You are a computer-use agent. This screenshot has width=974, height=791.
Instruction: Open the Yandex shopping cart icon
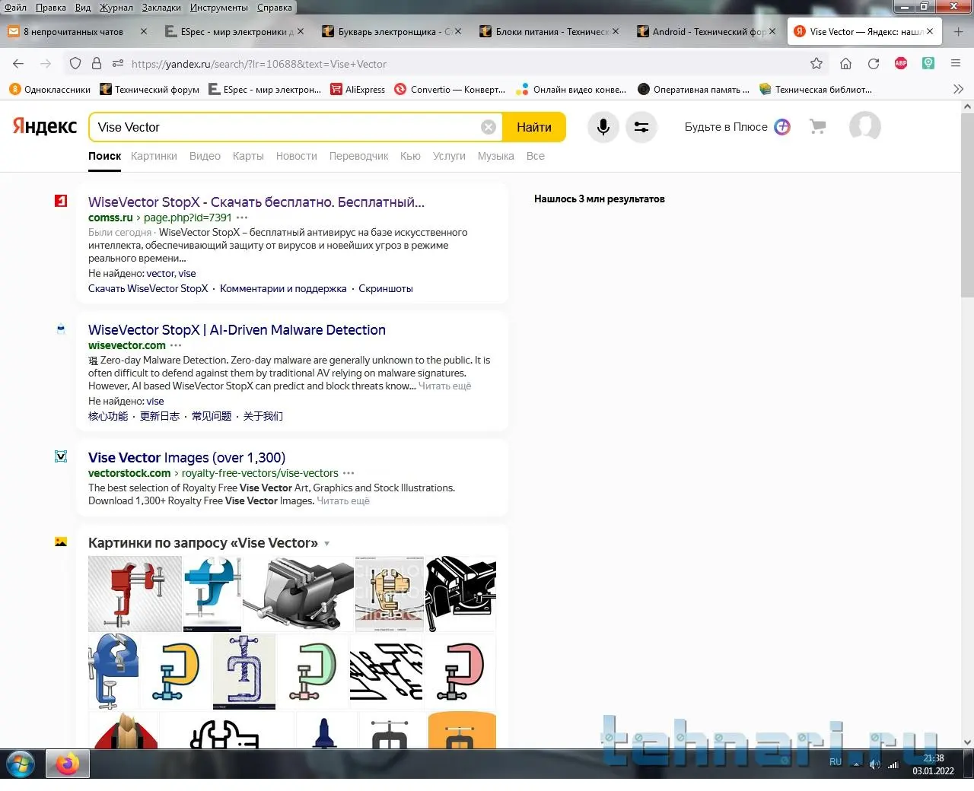coord(818,127)
